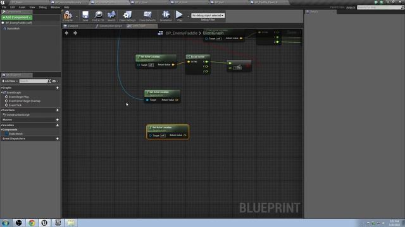Click the In Vec input pin on Break Vector
Viewport: 405px width, 227px height.
[189, 62]
